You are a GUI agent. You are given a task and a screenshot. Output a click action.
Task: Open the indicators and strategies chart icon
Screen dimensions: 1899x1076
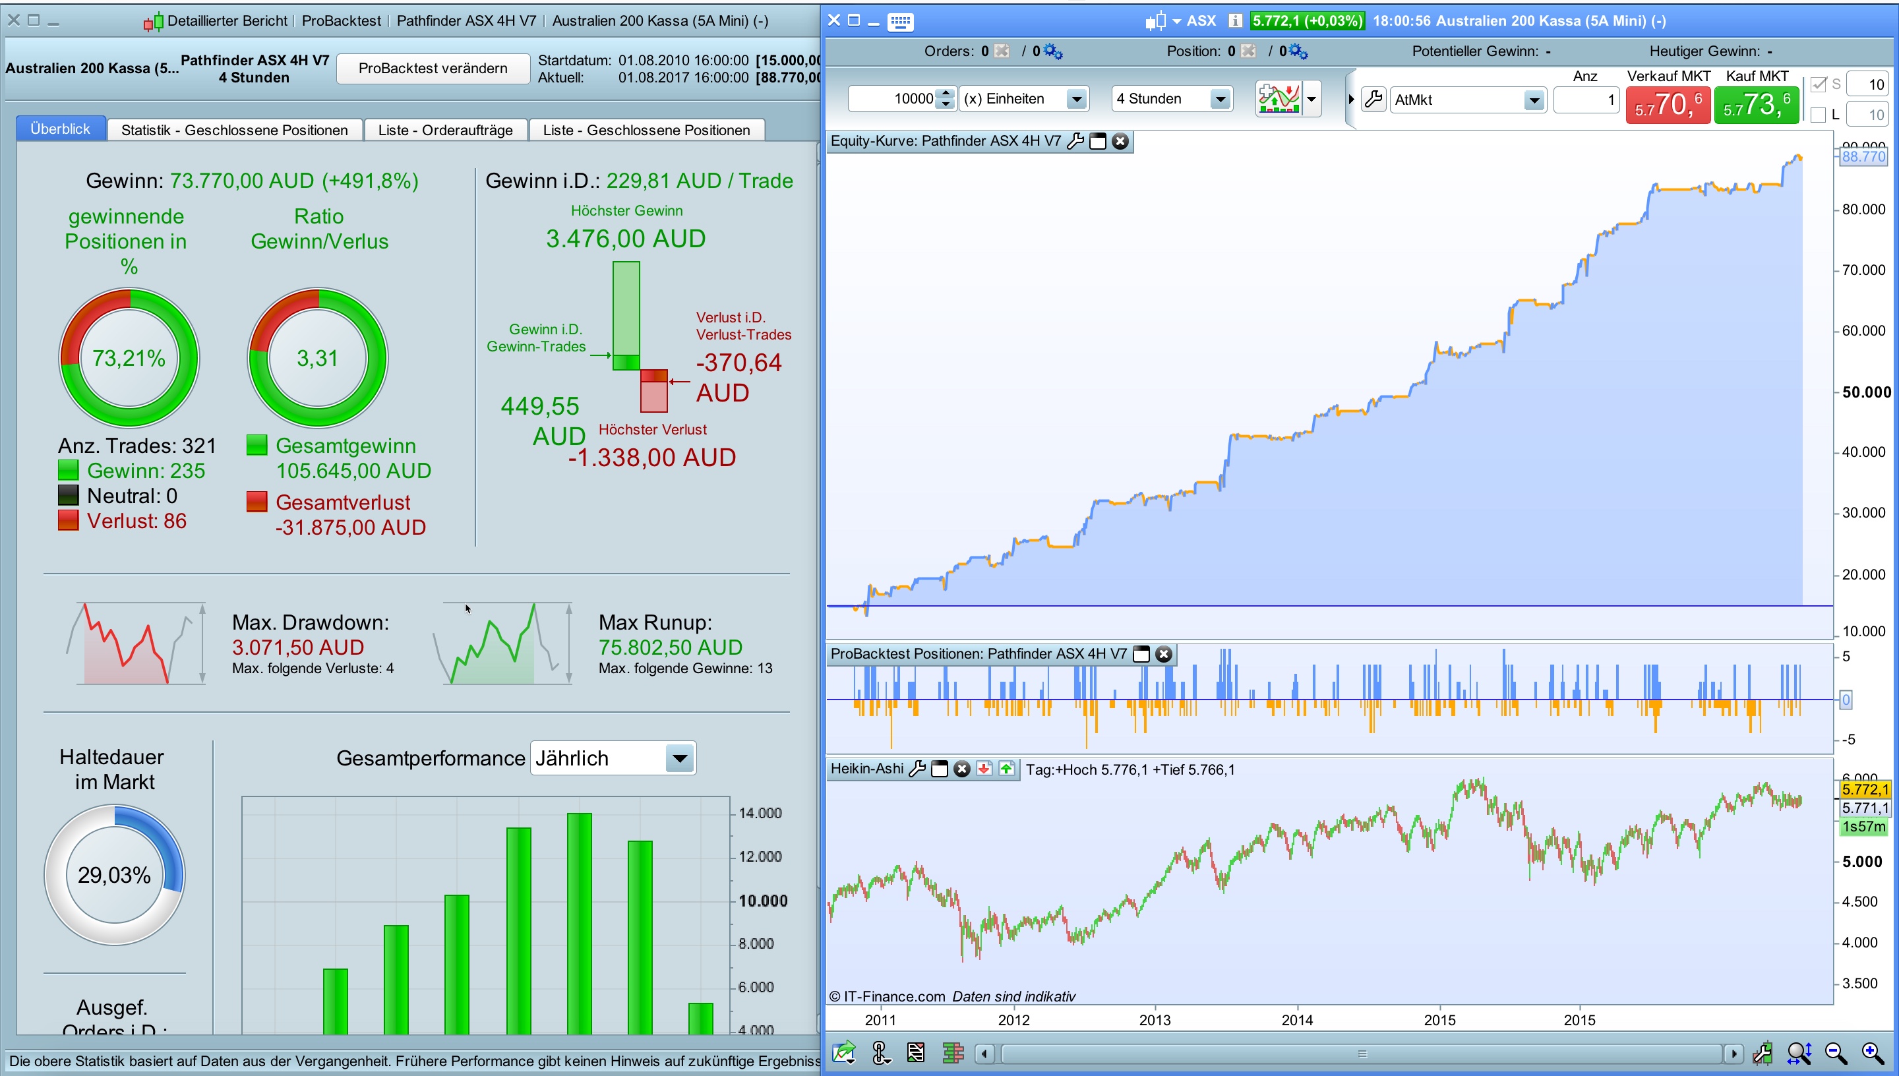1279,98
